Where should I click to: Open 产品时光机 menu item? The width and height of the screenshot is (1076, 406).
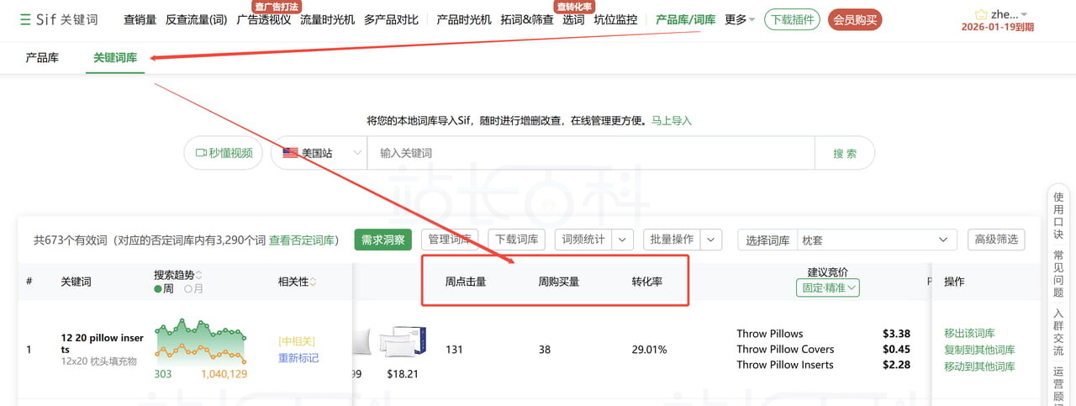click(464, 19)
